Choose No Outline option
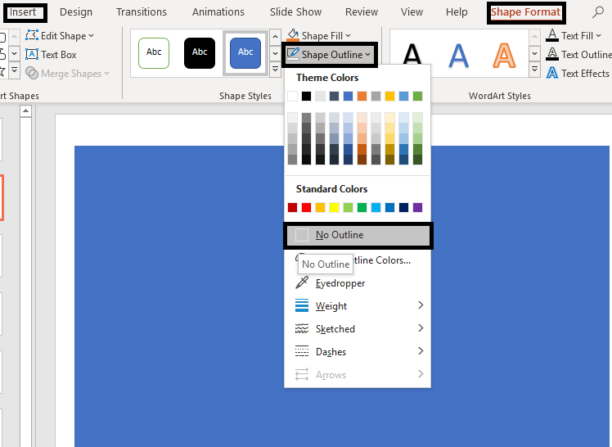This screenshot has height=447, width=612. pyautogui.click(x=358, y=236)
